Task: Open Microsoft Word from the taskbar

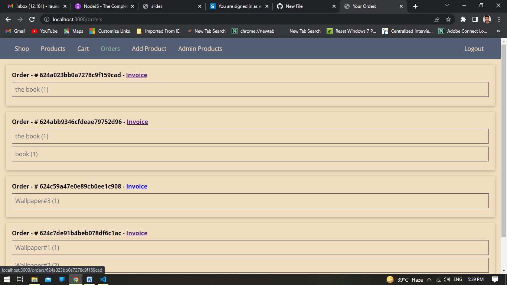Action: (x=90, y=279)
